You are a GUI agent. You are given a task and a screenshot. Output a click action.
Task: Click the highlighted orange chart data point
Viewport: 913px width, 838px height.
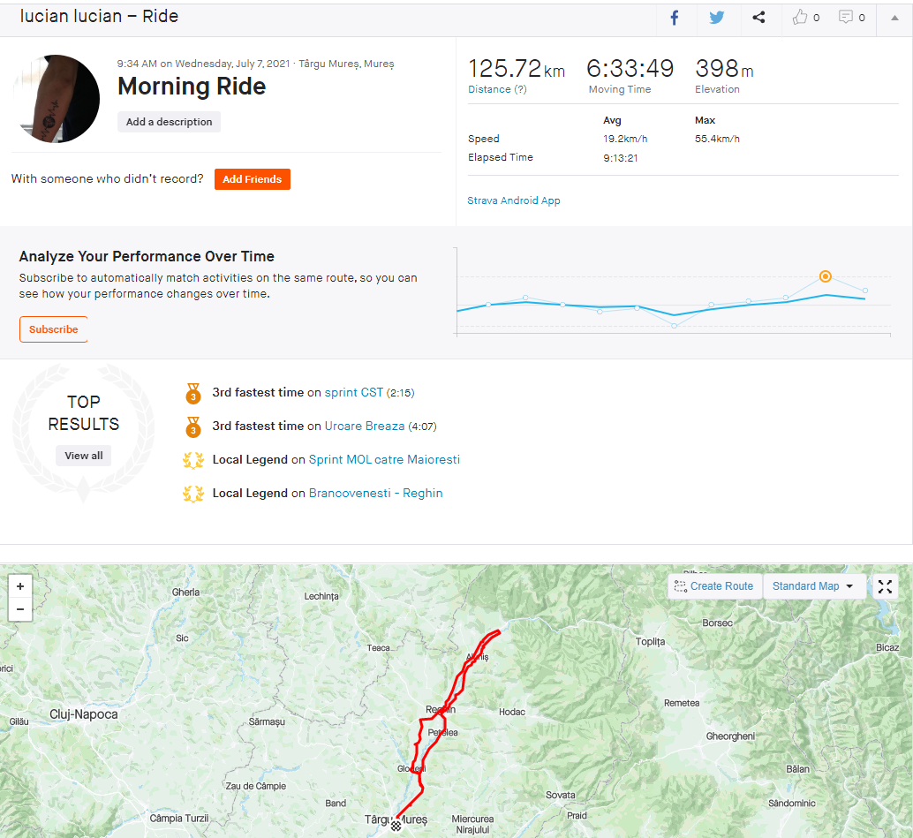826,276
